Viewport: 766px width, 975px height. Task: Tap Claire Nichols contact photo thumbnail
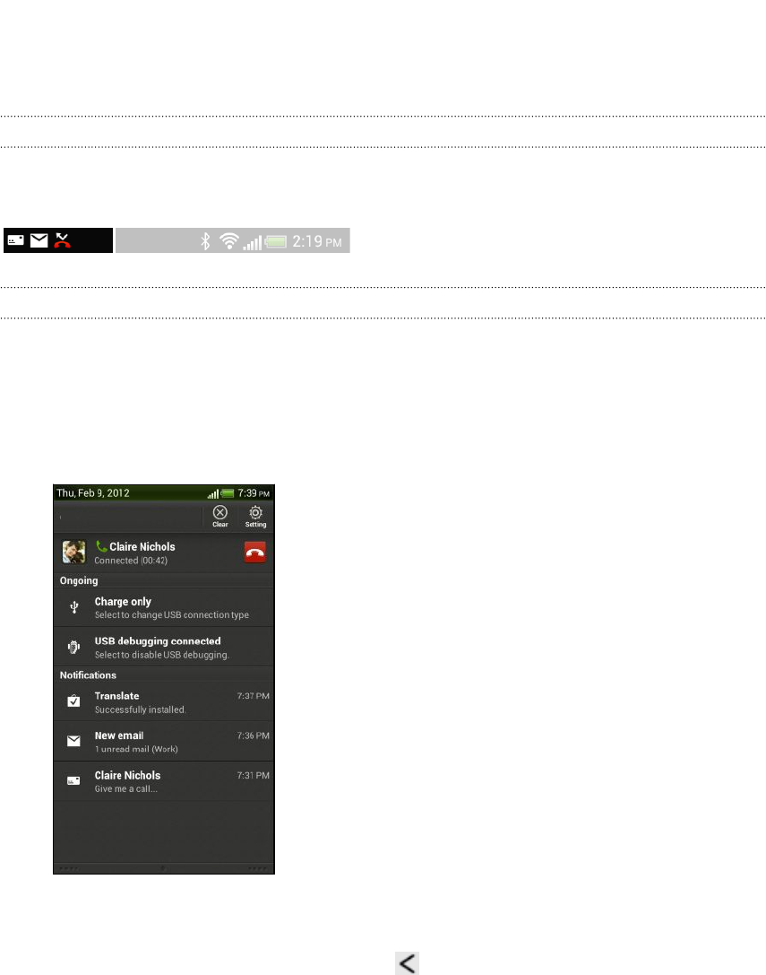pyautogui.click(x=74, y=553)
